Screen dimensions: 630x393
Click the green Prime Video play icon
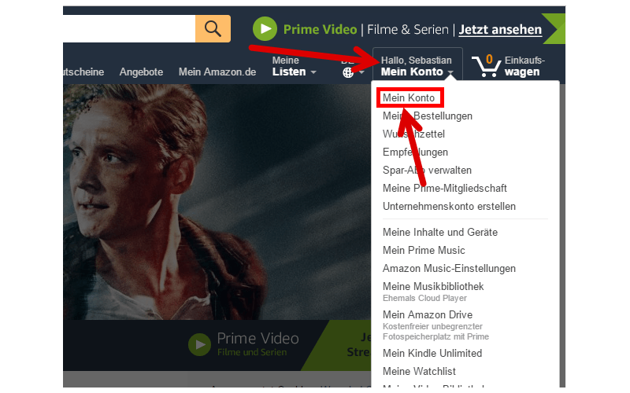pos(265,29)
